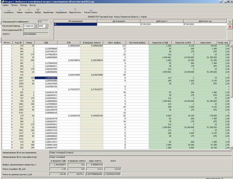
Task: Open the Разрешения (Permits) toolbar icon
Action: [61, 11]
